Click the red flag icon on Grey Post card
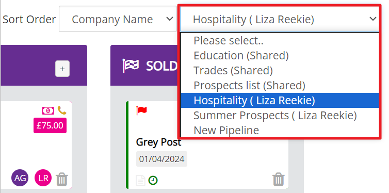 [142, 110]
